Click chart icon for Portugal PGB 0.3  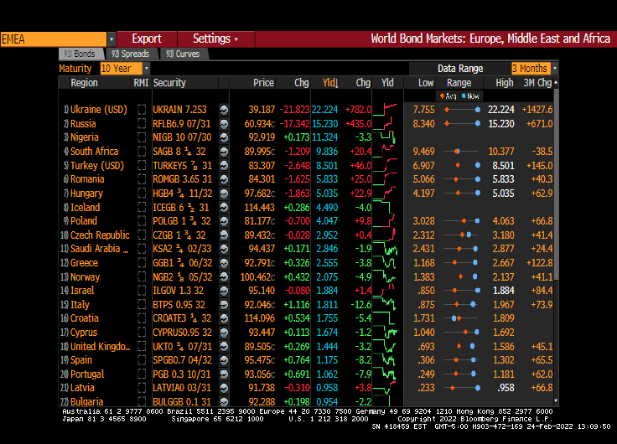point(225,374)
